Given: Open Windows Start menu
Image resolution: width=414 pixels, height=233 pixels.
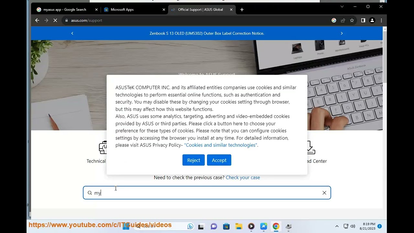Looking at the screenshot, I should (x=126, y=227).
